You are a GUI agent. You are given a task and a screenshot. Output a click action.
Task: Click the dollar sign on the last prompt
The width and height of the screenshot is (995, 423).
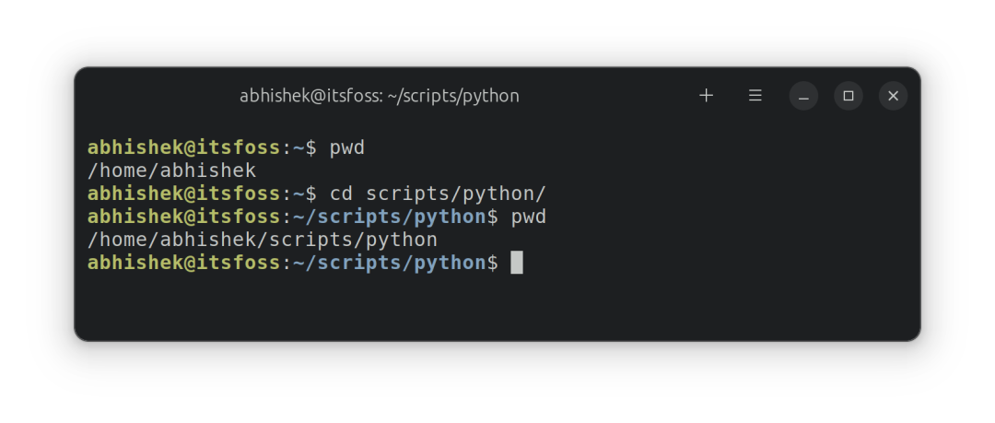(x=493, y=263)
